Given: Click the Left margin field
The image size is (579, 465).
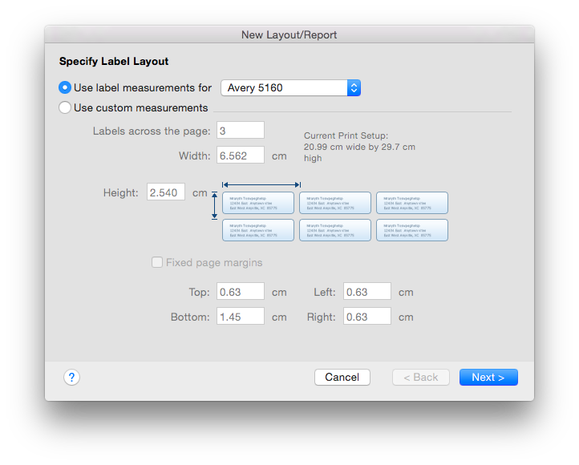Looking at the screenshot, I should (x=367, y=292).
